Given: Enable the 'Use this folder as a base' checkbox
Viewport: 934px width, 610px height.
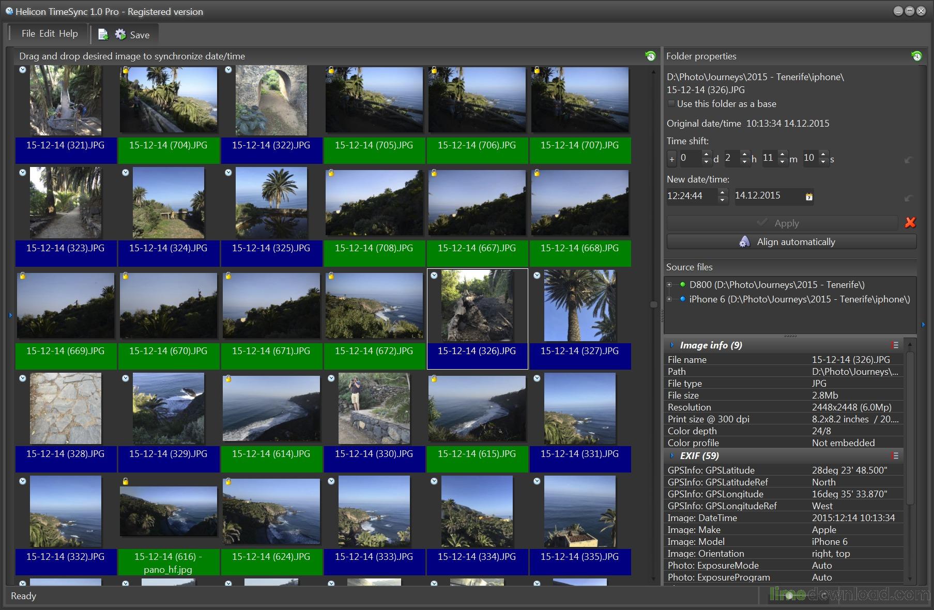Looking at the screenshot, I should pyautogui.click(x=671, y=104).
